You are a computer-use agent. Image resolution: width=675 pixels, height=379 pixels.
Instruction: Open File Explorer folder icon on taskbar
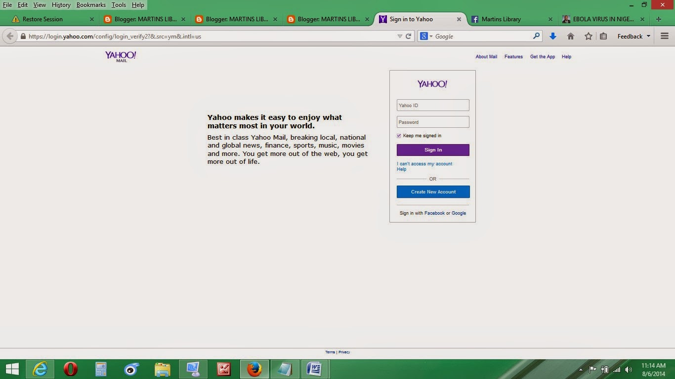(163, 369)
